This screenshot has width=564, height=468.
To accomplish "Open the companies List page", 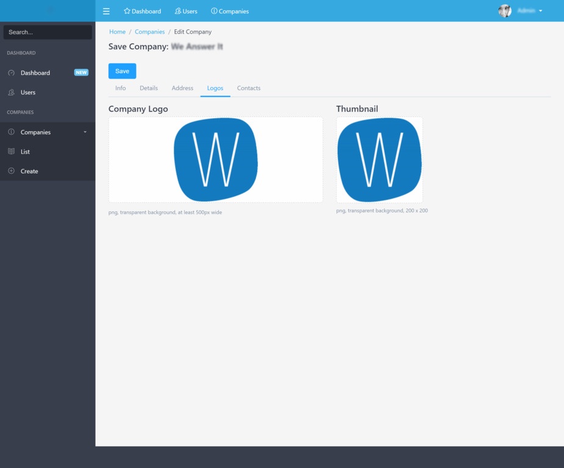I will point(48,151).
